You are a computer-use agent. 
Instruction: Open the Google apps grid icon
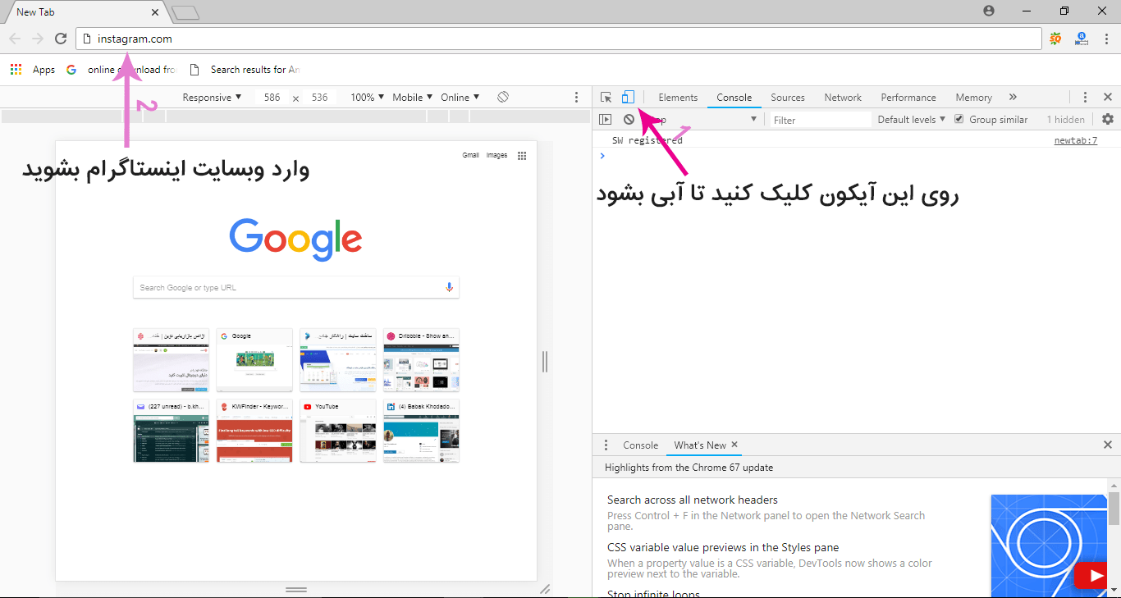point(522,155)
